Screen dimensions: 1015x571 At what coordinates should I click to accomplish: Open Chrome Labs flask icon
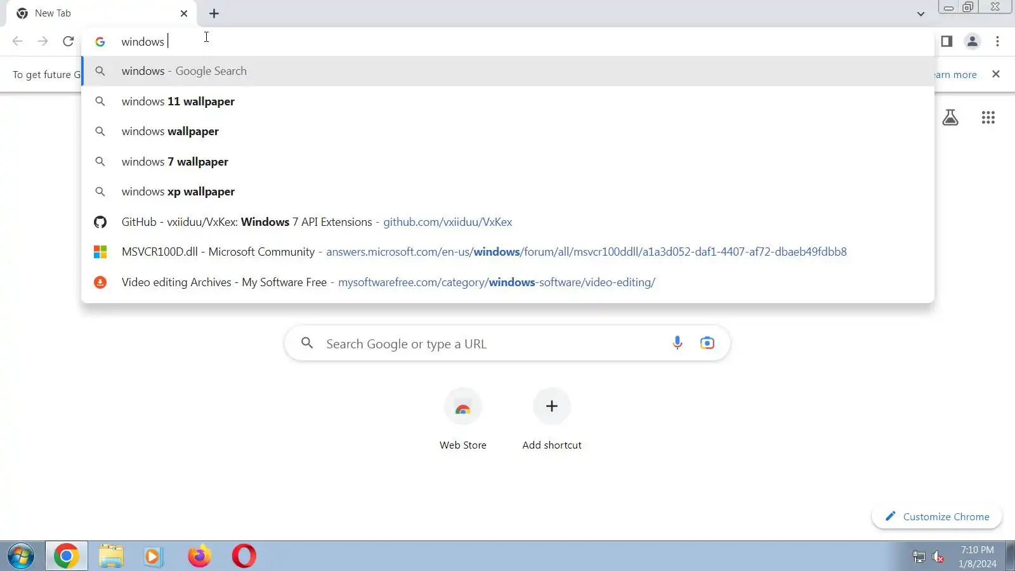coord(950,117)
